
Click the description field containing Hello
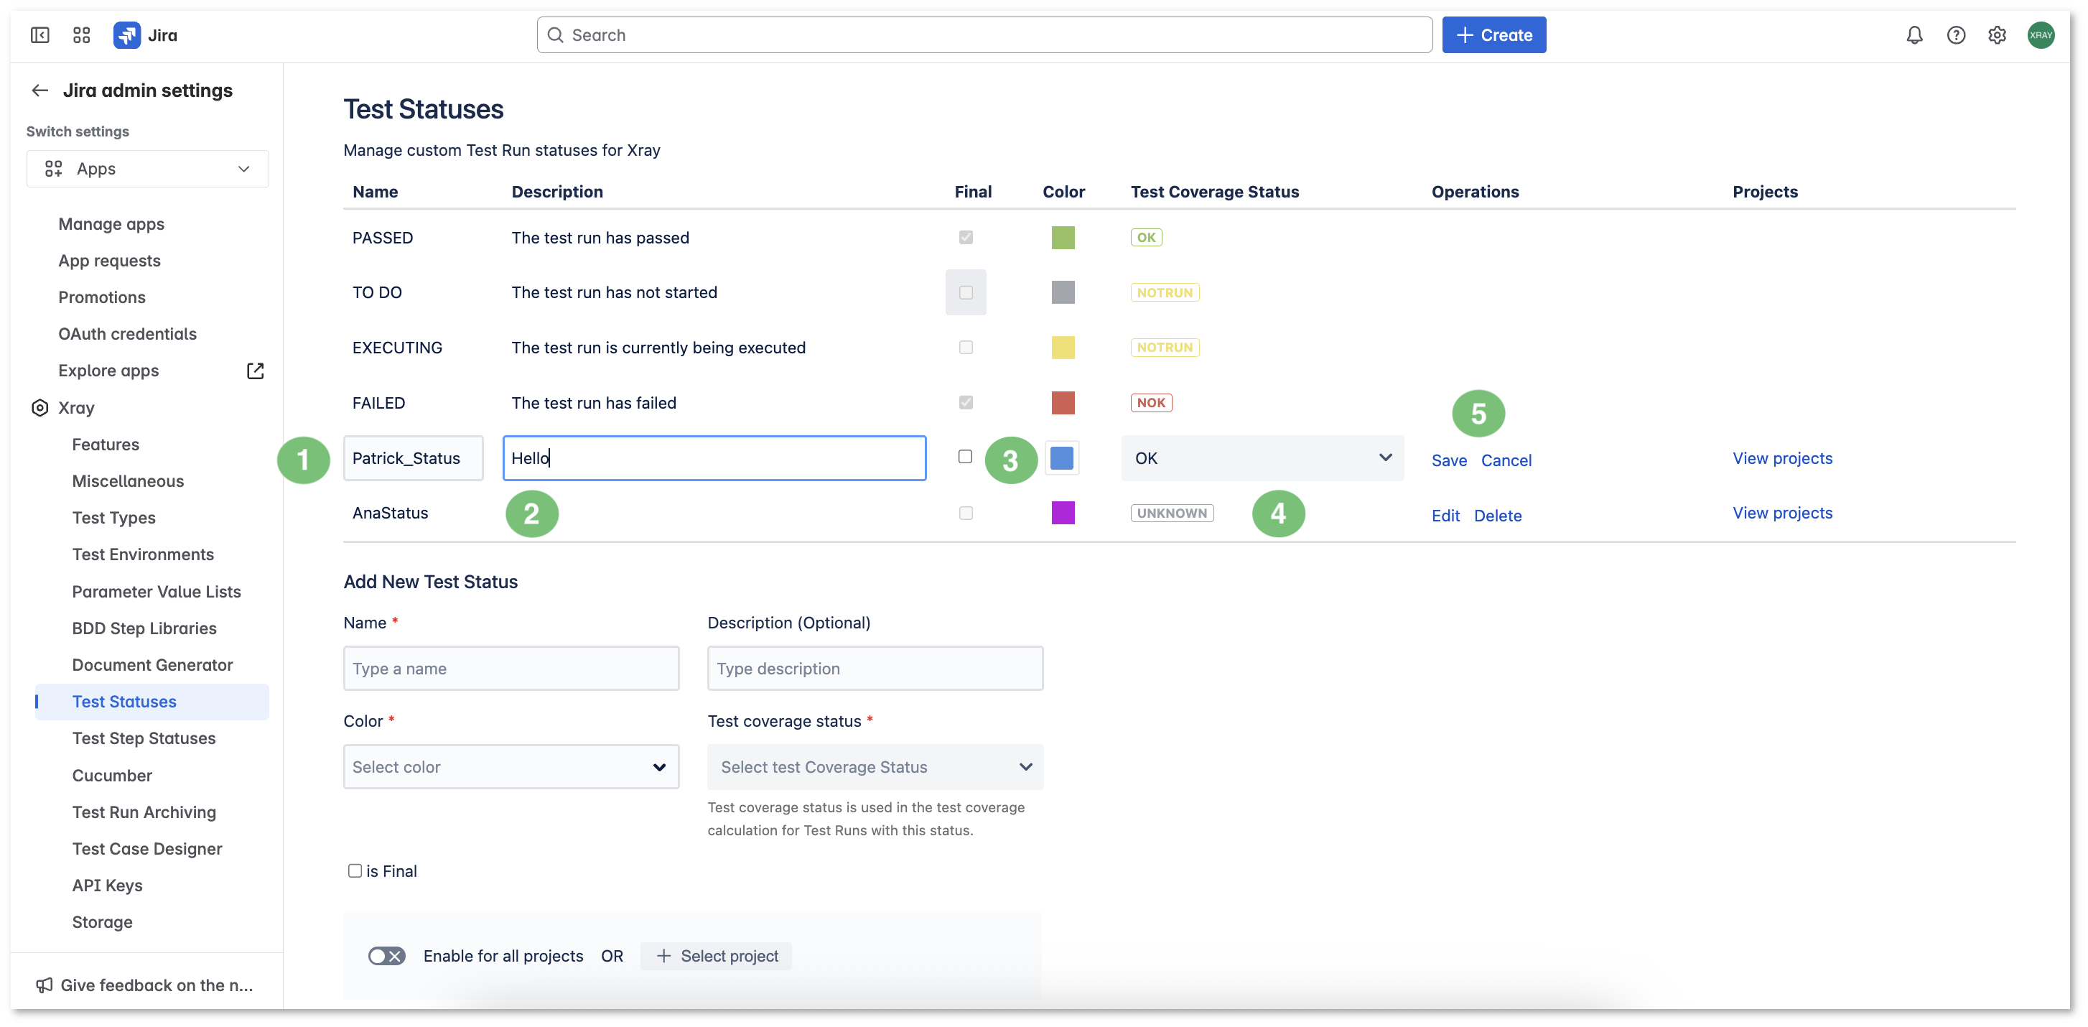coord(714,458)
